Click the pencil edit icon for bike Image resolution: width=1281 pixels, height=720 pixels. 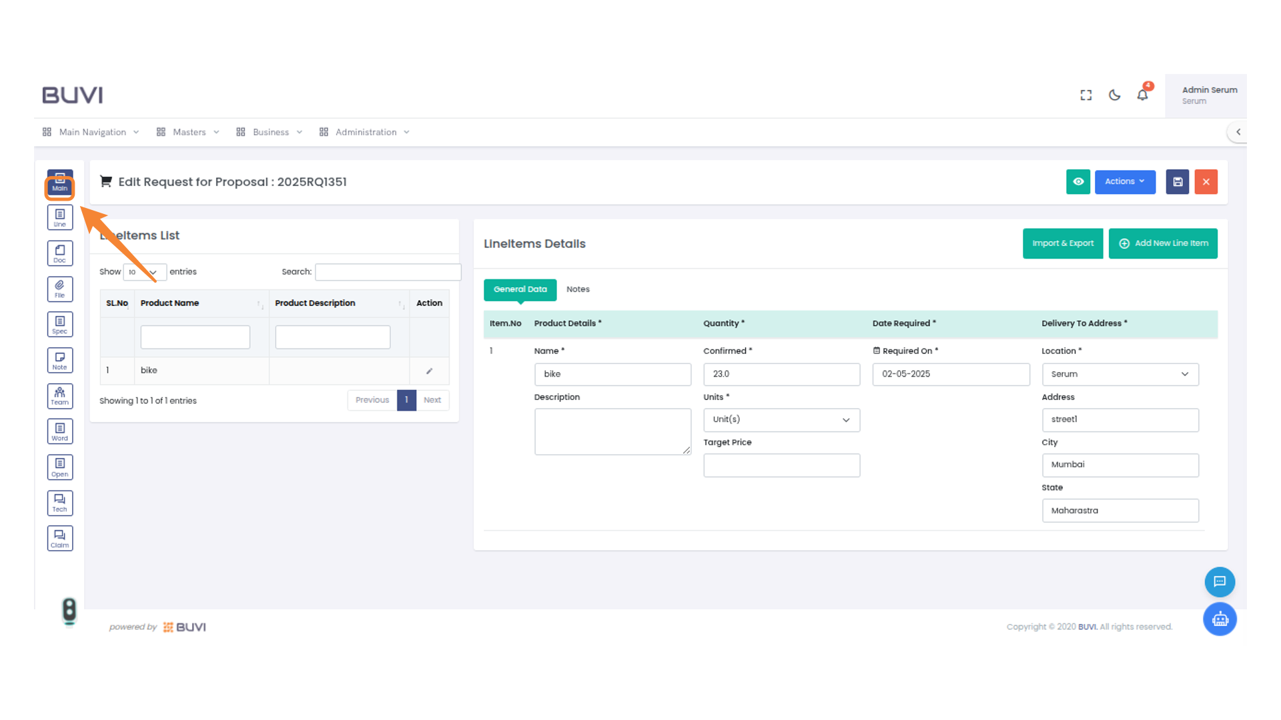[429, 371]
